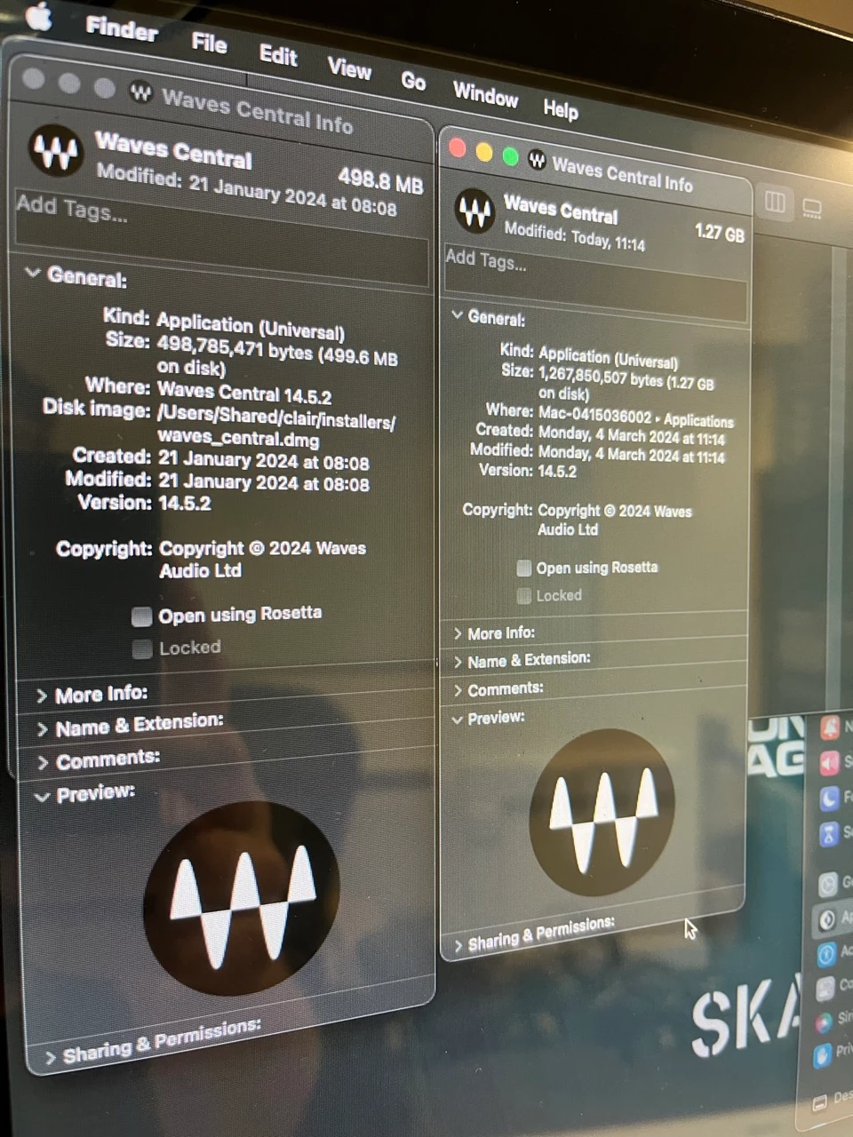853x1137 pixels.
Task: Enable Open using Rosetta in the 1.27 GB Info window
Action: pyautogui.click(x=524, y=568)
